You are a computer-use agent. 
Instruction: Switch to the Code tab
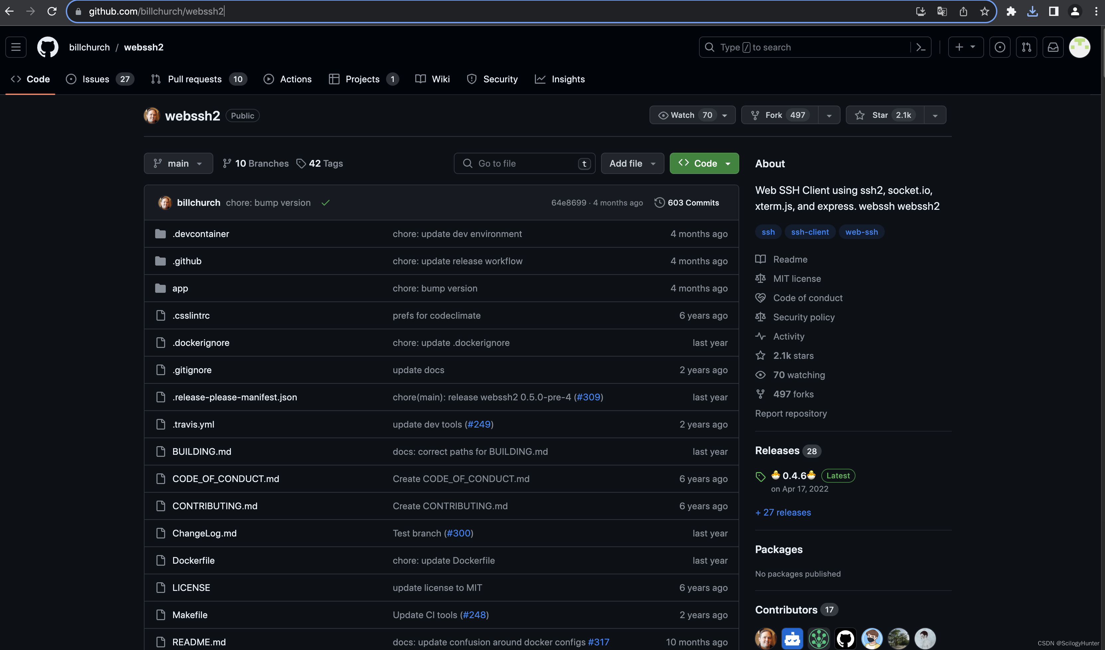(30, 79)
